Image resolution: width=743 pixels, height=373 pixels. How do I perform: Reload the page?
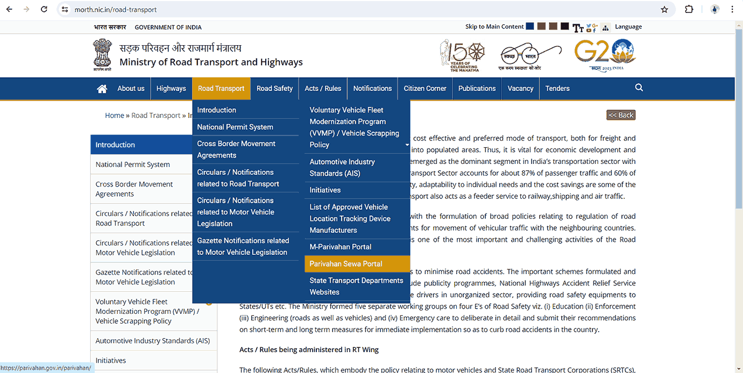coord(44,10)
